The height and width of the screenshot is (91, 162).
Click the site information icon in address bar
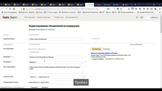(22, 9)
